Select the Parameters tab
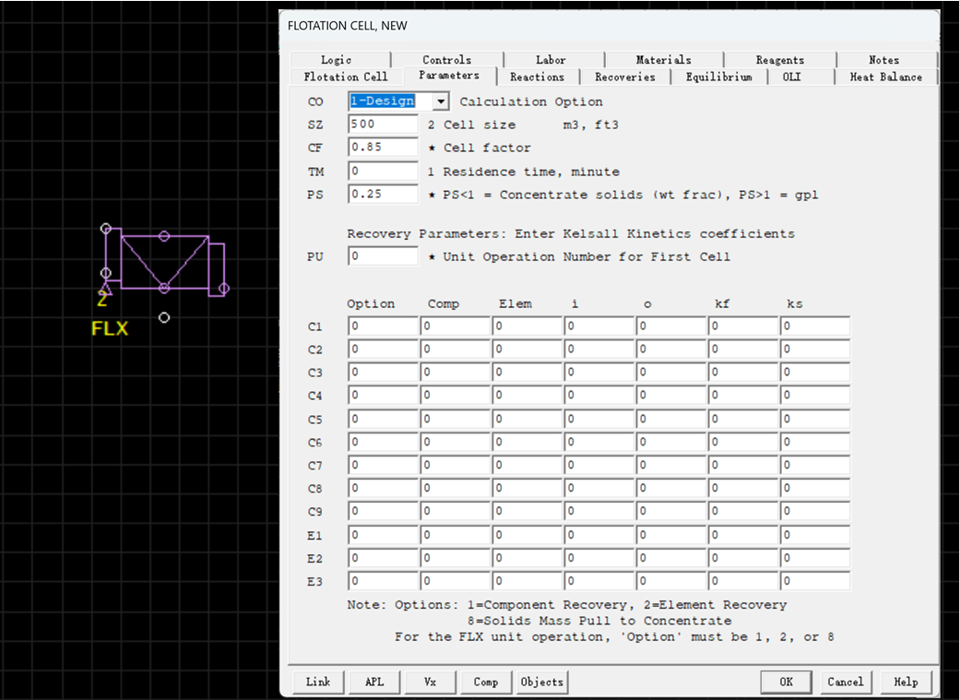Viewport: 959px width, 700px height. point(449,76)
